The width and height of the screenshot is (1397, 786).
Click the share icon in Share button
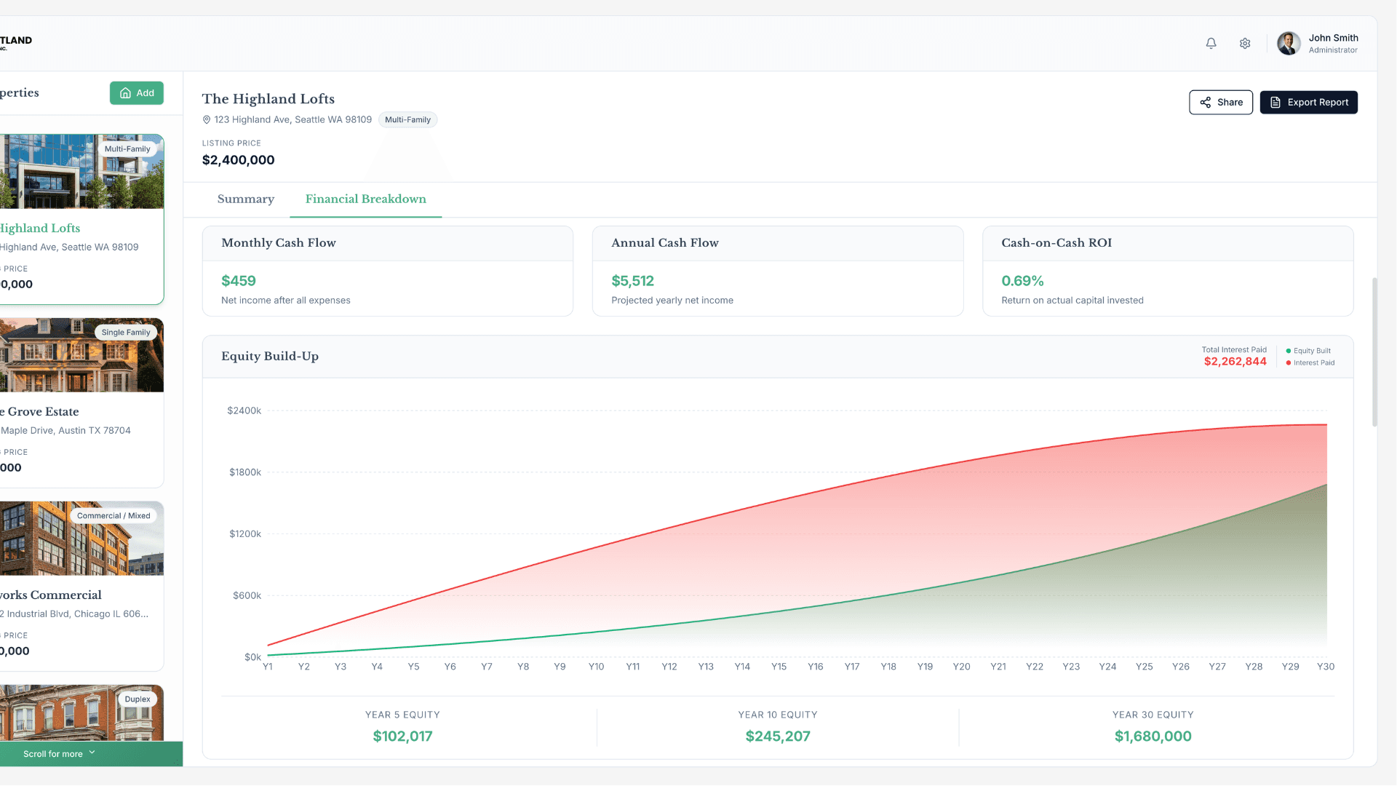1206,103
